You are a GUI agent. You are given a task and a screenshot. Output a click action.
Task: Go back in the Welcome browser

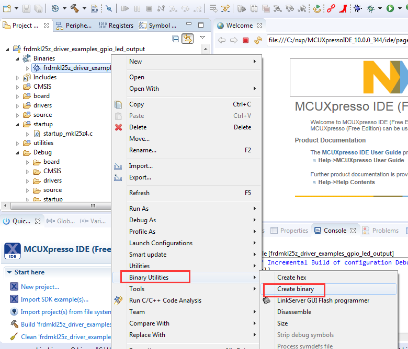[222, 40]
